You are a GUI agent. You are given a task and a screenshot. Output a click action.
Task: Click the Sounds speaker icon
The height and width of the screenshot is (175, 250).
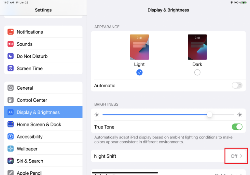point(10,44)
